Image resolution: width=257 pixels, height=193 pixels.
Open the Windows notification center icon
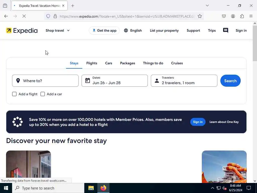[x=249, y=188]
